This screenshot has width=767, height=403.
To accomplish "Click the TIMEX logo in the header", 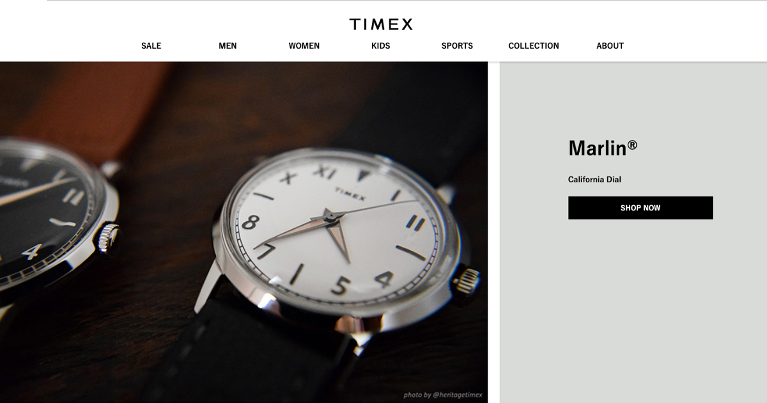I will 381,24.
